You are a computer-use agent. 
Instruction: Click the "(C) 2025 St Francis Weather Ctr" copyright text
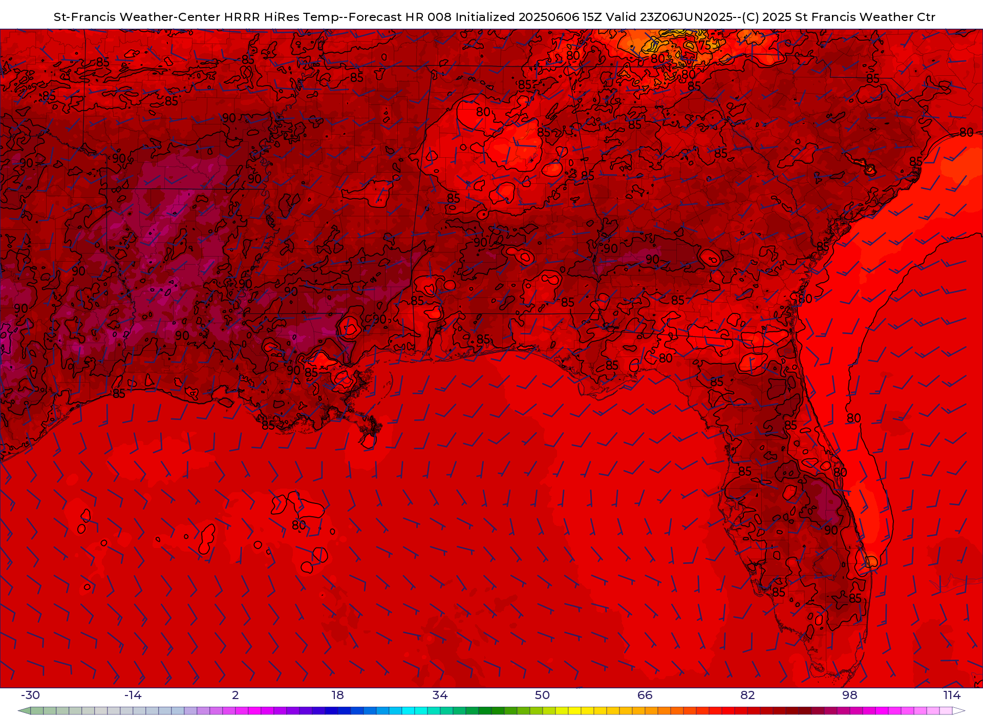pos(839,17)
